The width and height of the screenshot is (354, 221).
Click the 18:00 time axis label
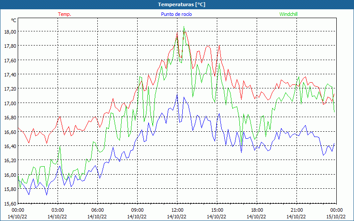click(x=257, y=210)
